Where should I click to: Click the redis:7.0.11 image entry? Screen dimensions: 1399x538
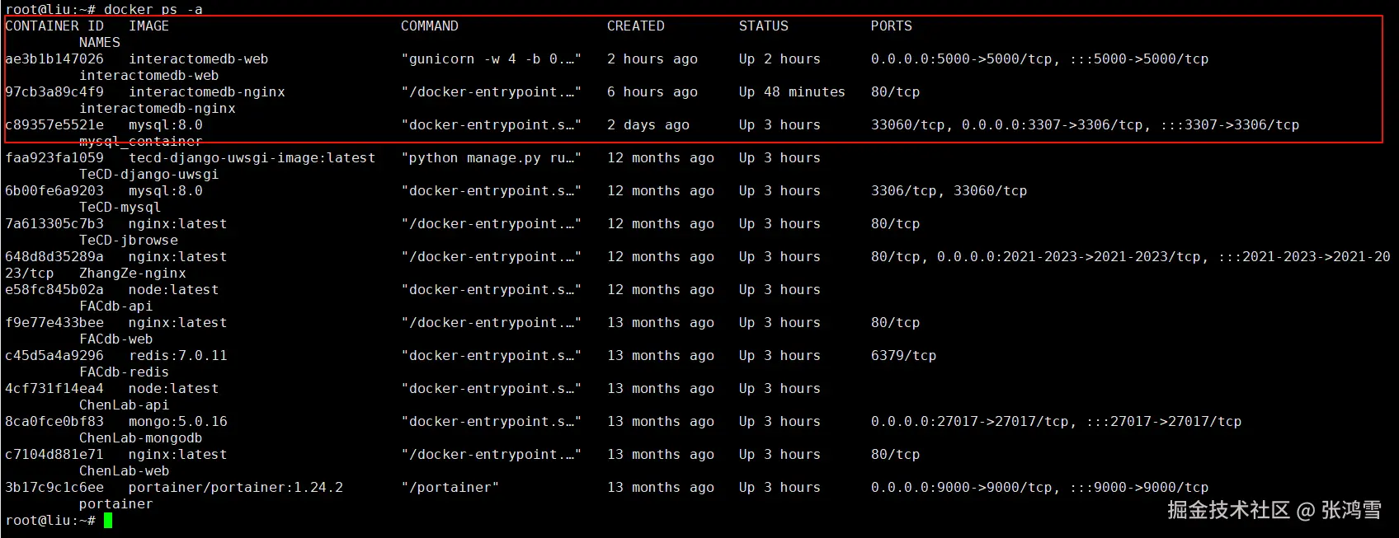(x=177, y=356)
